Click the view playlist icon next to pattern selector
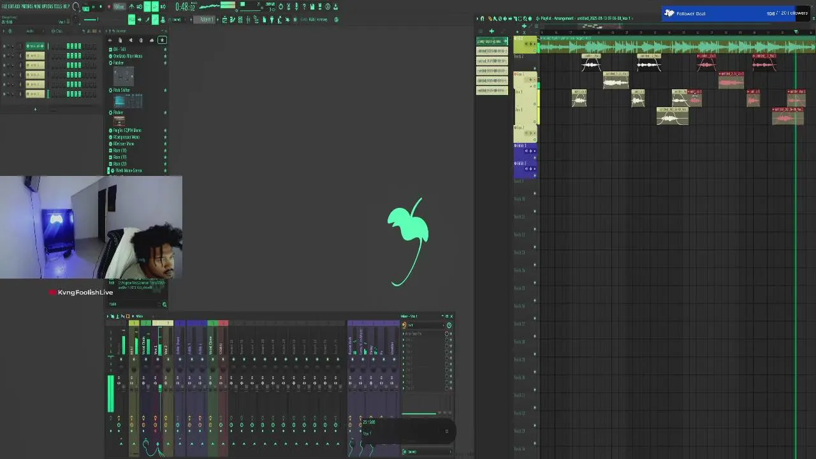Screen dimensions: 816x459 click(x=224, y=19)
